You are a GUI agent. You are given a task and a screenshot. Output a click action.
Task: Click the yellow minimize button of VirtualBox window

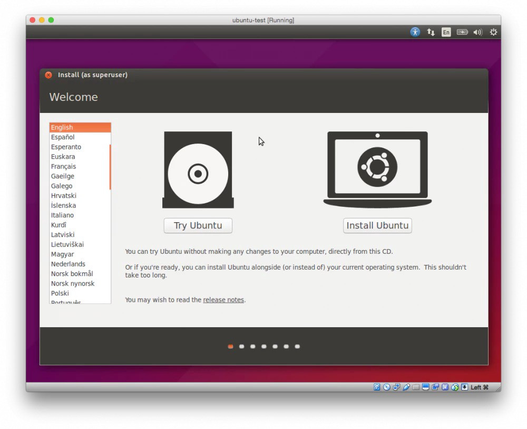coord(42,20)
